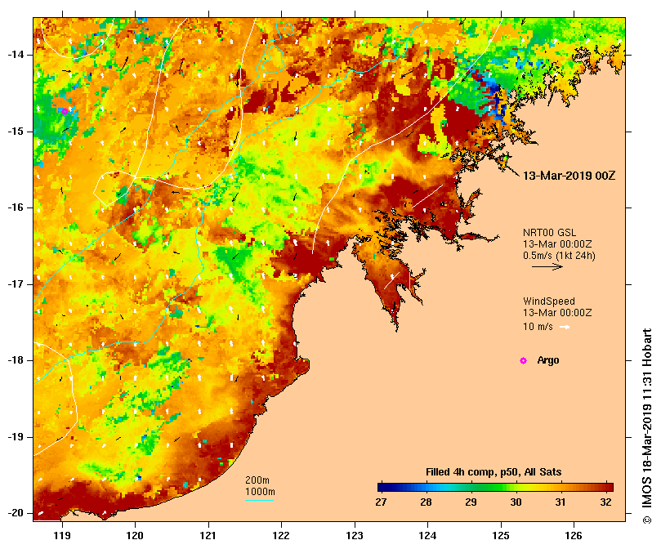Image resolution: width=661 pixels, height=549 pixels.
Task: Click the 'Argo' legend label
Action: click(548, 360)
